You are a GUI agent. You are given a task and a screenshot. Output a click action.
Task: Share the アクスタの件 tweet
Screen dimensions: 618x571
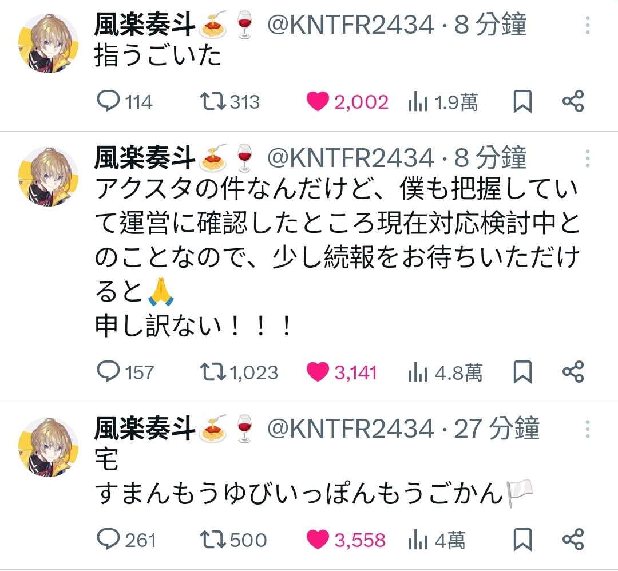click(573, 371)
